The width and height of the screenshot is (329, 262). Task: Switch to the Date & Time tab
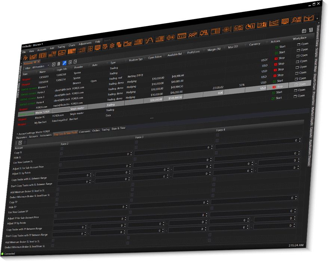119,129
